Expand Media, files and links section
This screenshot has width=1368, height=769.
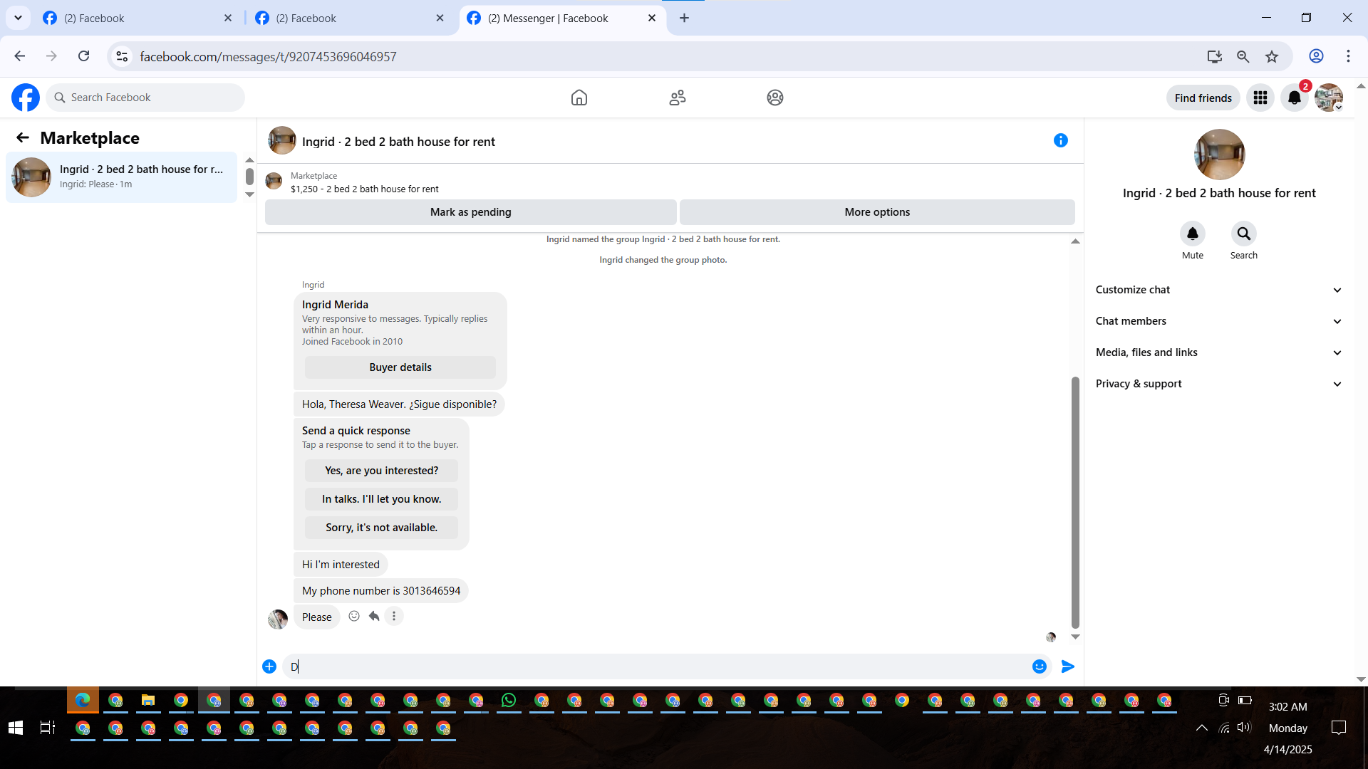click(1218, 352)
